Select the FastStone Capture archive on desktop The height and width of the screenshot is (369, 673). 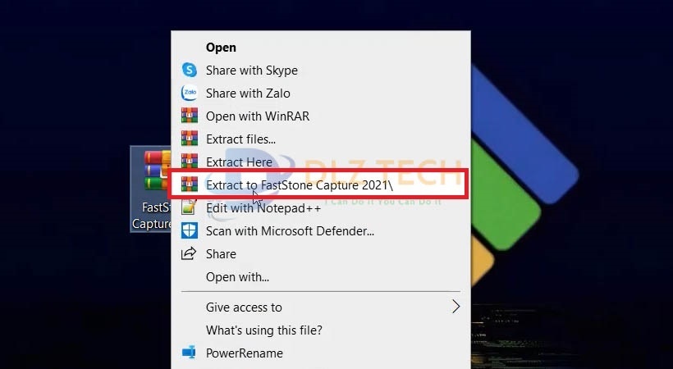click(x=152, y=189)
